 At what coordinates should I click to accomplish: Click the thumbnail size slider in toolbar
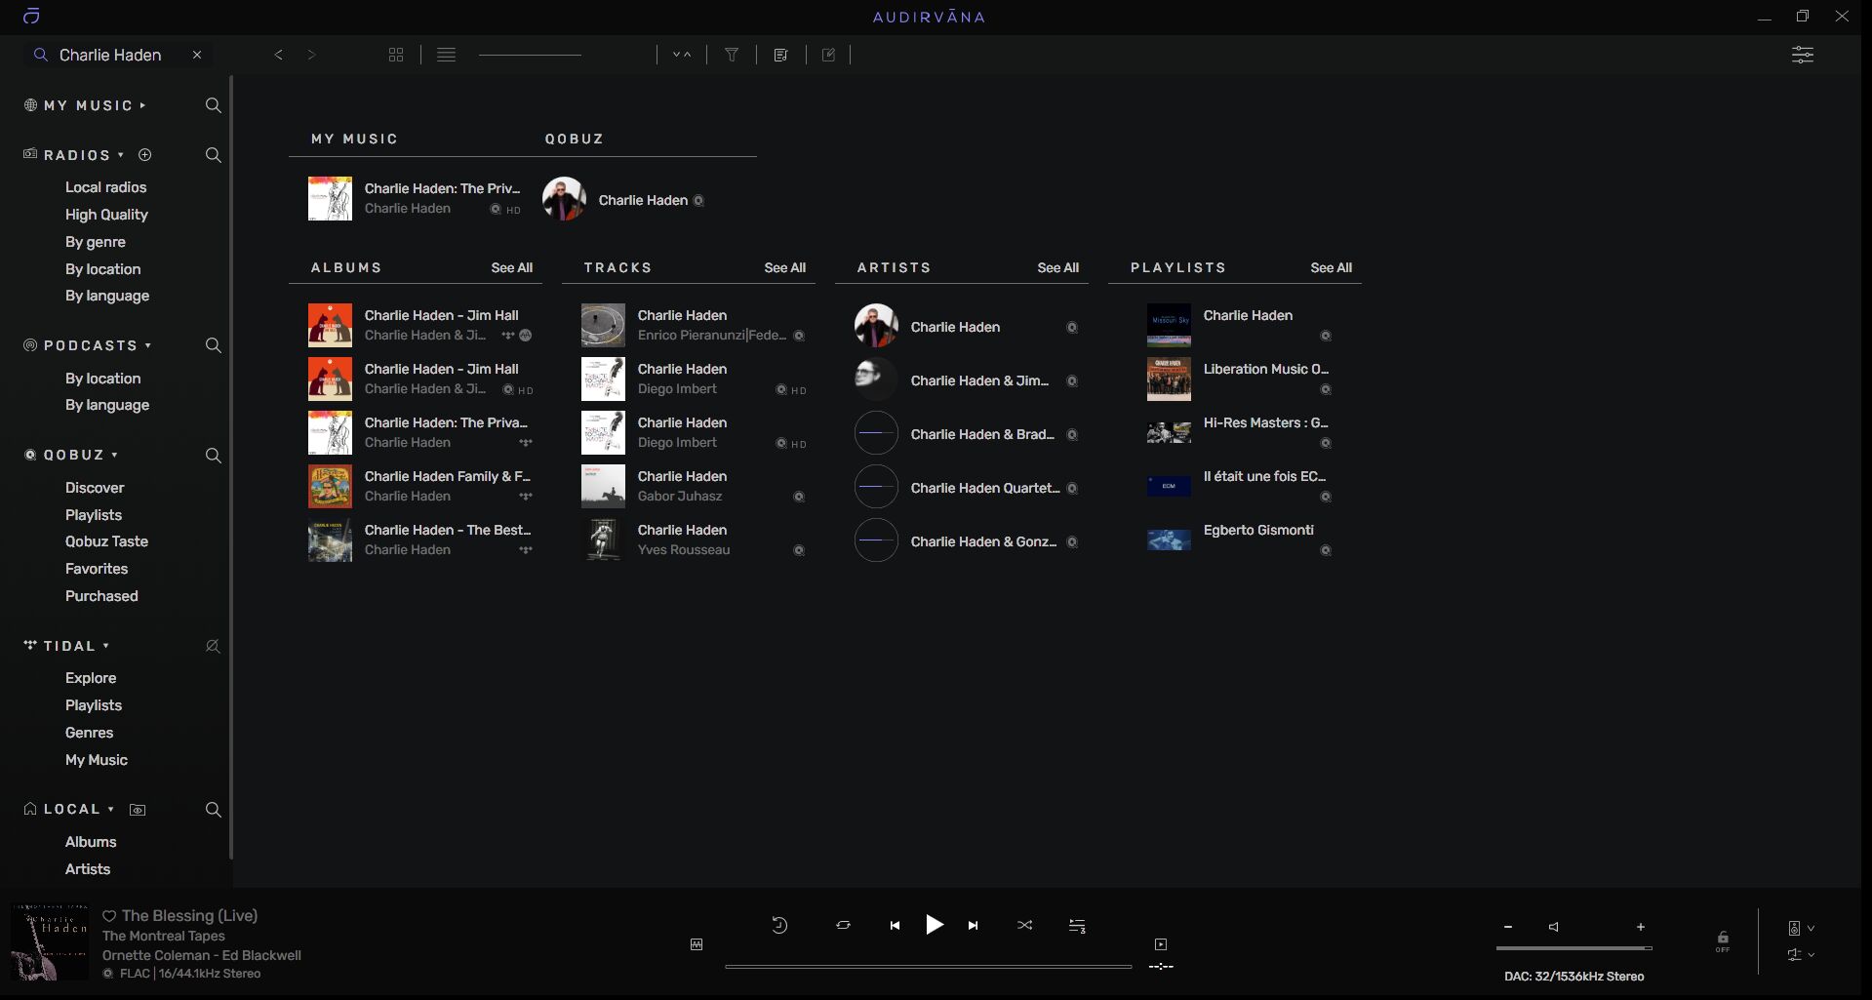tap(530, 55)
